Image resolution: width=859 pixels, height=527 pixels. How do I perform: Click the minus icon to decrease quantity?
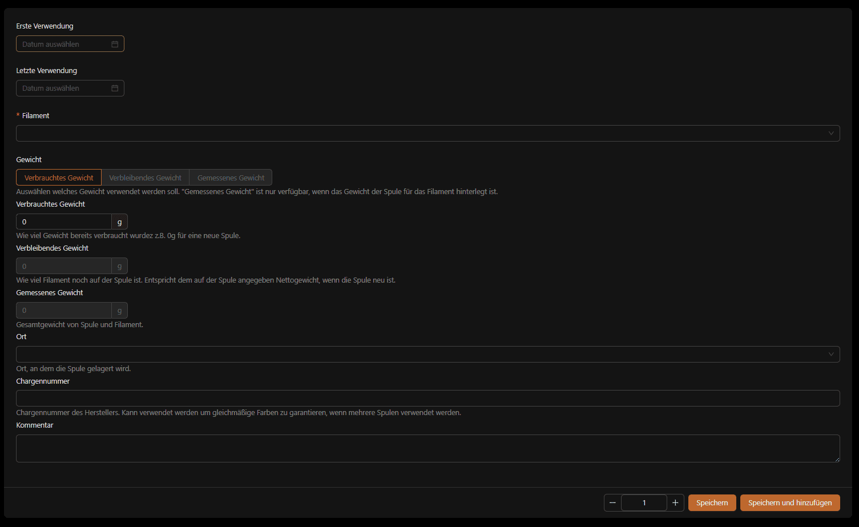(612, 502)
